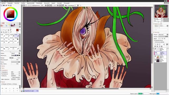Select the magic wand tool
The width and height of the screenshot is (169, 95).
pos(6,30)
